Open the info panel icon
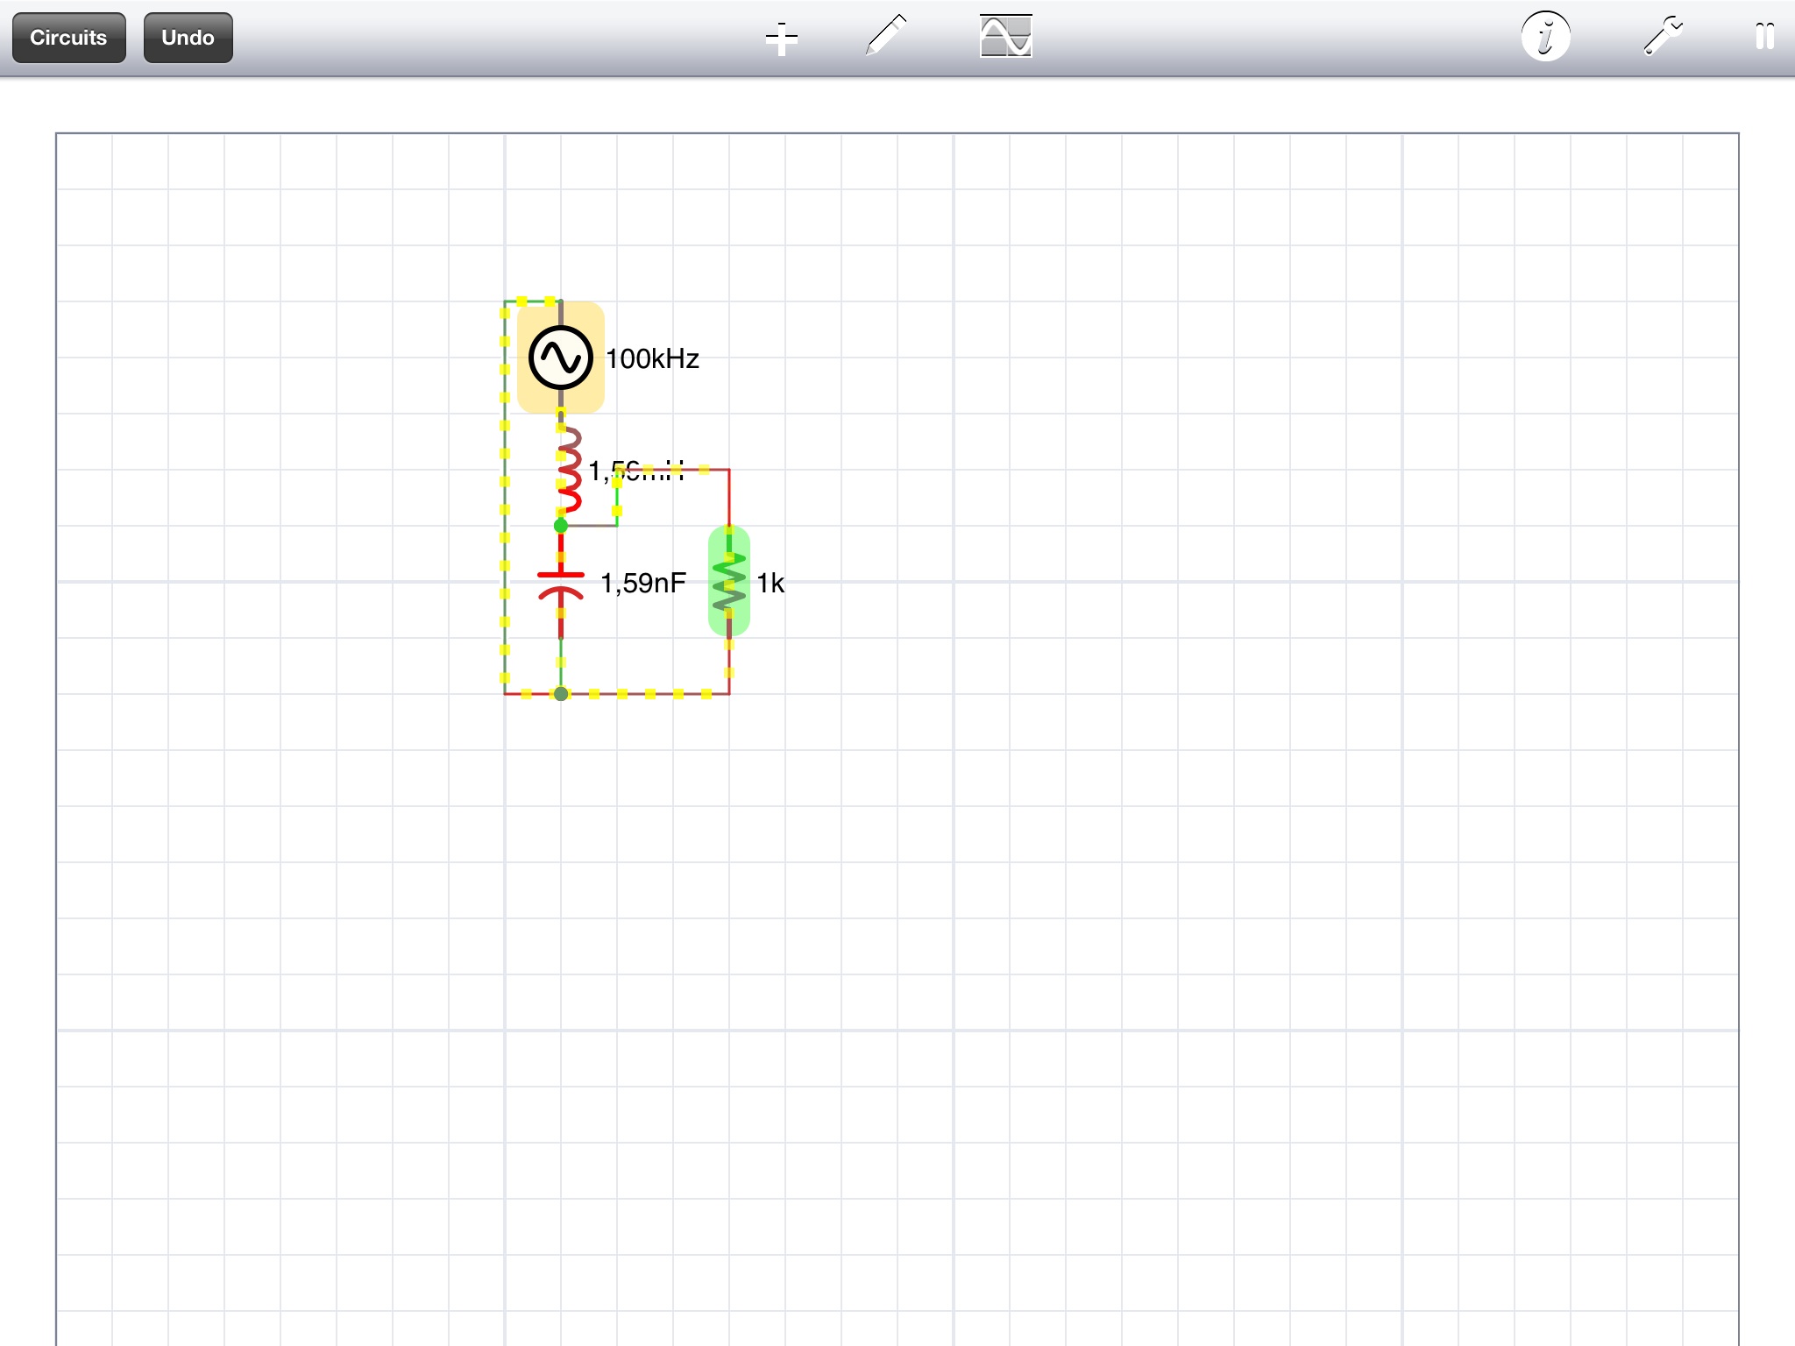The width and height of the screenshot is (1795, 1346). (x=1545, y=37)
